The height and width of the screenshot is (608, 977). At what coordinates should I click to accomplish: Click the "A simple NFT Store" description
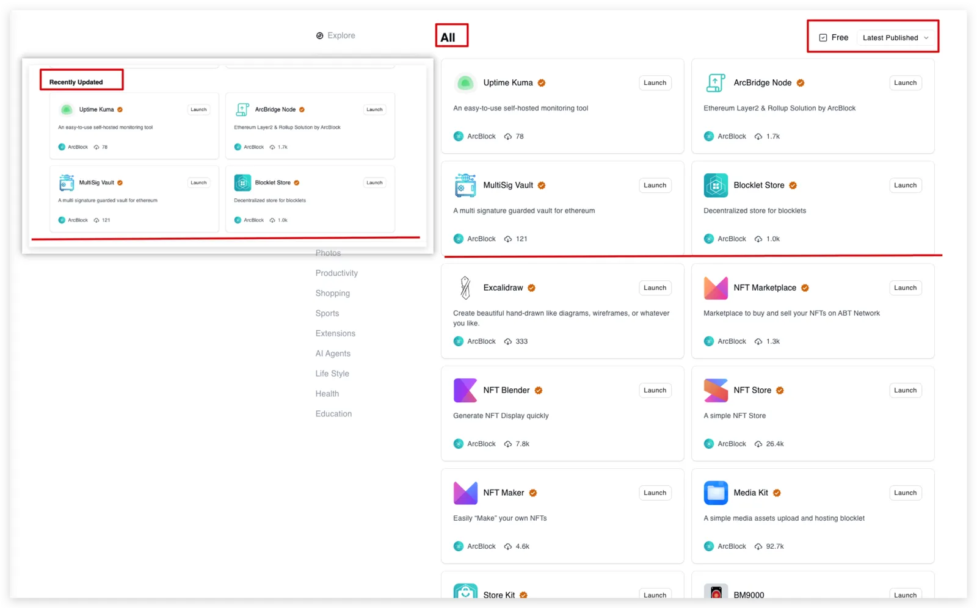click(735, 416)
